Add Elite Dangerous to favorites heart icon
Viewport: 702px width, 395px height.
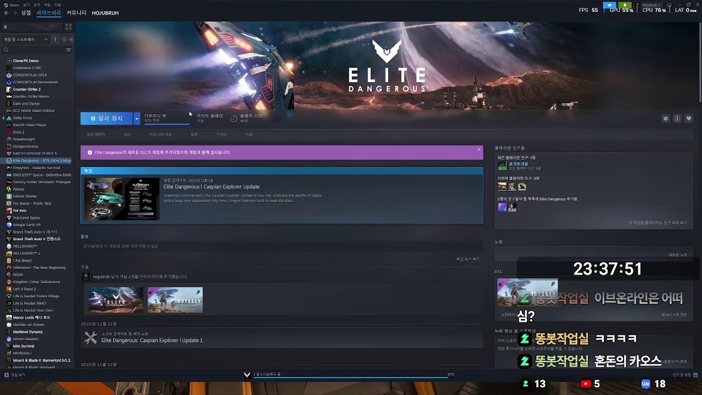(x=689, y=119)
